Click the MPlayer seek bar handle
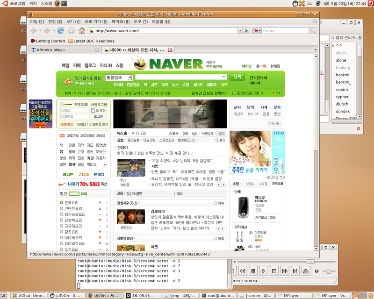Viewport: 374px width, 299px height. (310, 262)
